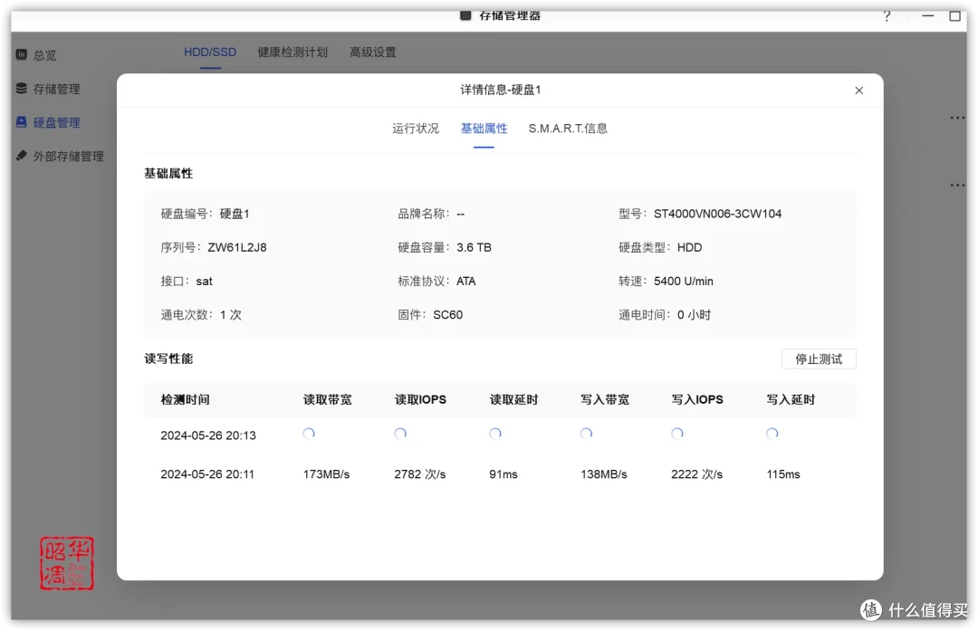Open the 总览 overview sidebar icon

pos(21,54)
